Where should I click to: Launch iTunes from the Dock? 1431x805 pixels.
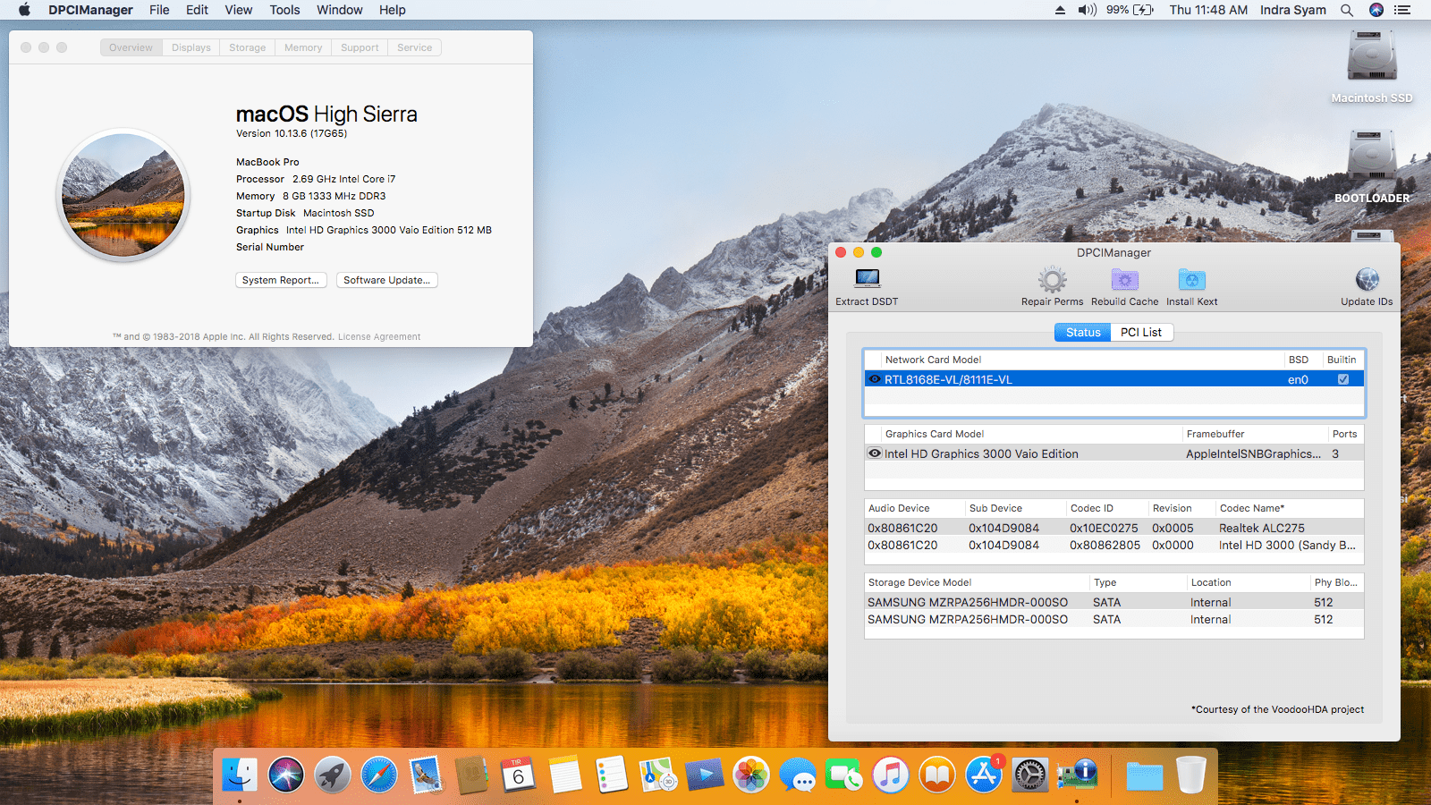pos(892,775)
